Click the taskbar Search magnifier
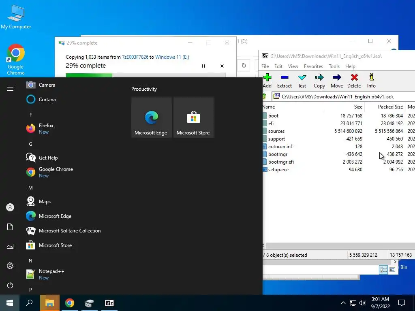Image resolution: width=415 pixels, height=311 pixels. click(x=29, y=303)
